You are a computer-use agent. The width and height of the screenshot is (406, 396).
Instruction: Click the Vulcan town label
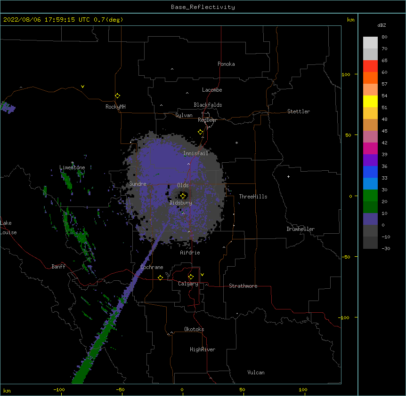(x=256, y=372)
